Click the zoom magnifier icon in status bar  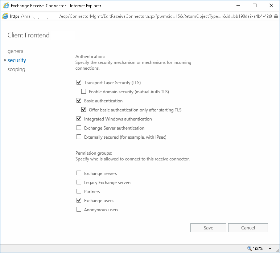click(250, 248)
